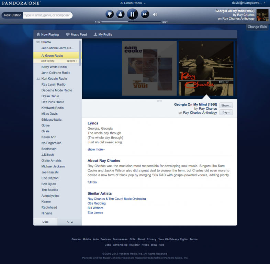Click the Music Feed chat icon
Screen dimensions: 270x264
tap(68, 34)
